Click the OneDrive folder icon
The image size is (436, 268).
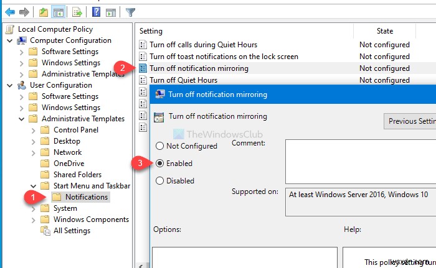(x=45, y=164)
